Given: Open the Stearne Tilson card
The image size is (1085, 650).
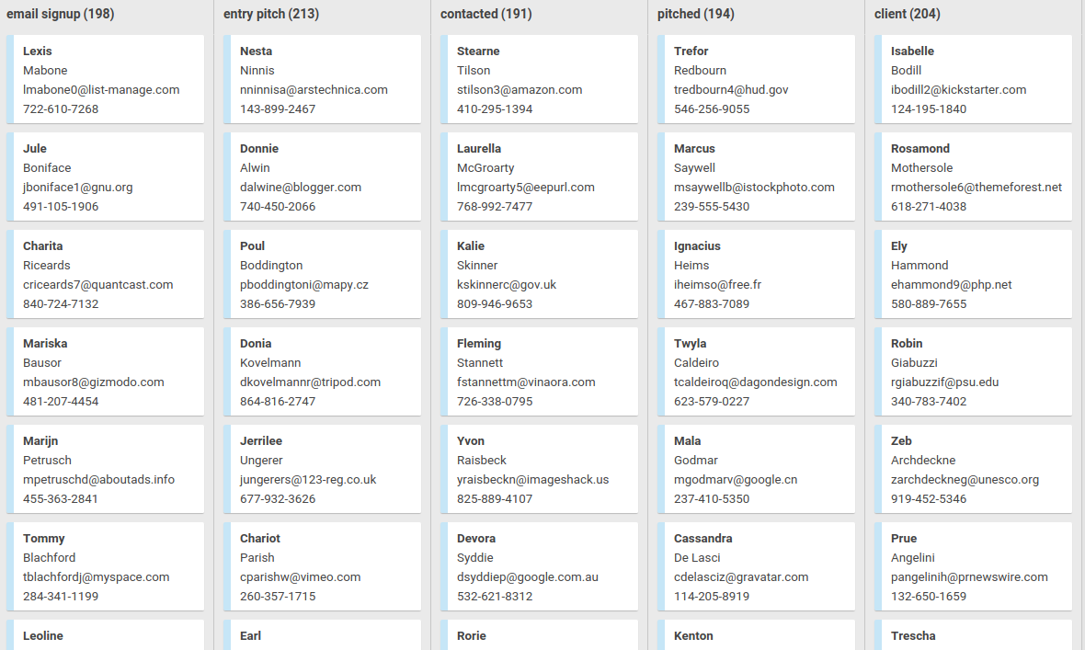Looking at the screenshot, I should click(540, 79).
